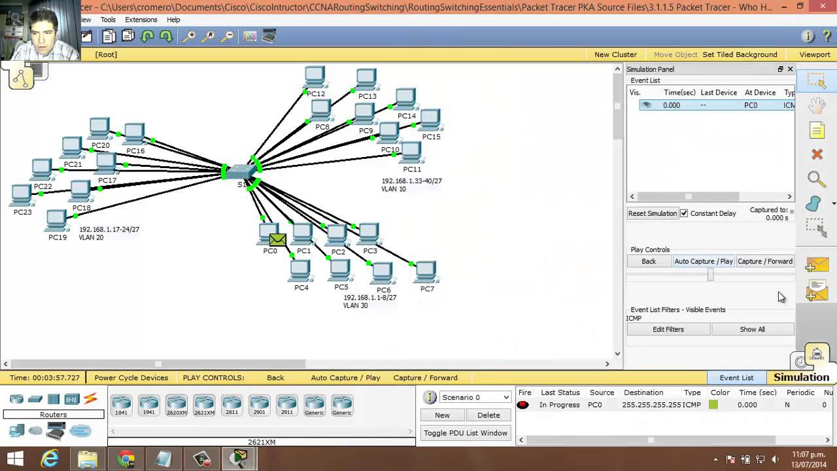Click the Event List tab
837x471 pixels.
point(736,377)
